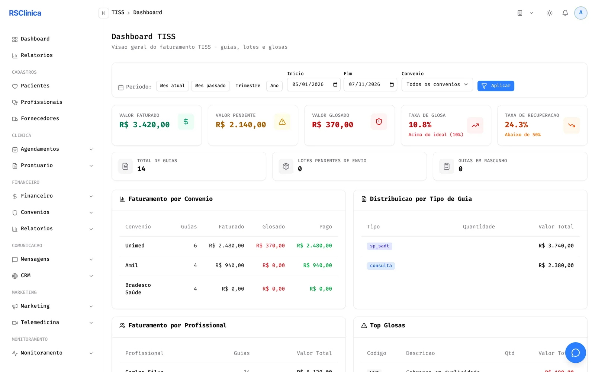This screenshot has height=372, width=595.
Task: Open the clinic building selector icon
Action: click(520, 13)
